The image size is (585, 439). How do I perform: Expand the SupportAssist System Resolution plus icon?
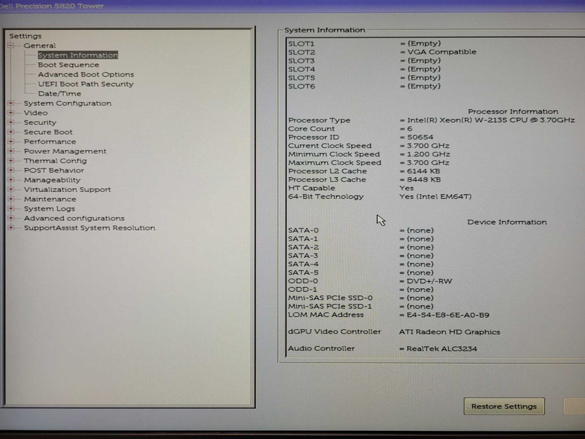11,228
